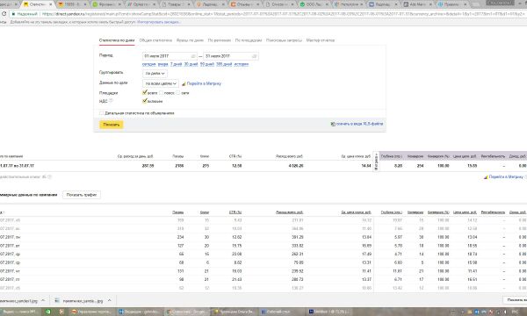Click the start date field '01 июля 2017'
Image resolution: width=527 pixels, height=316 pixels.
click(170, 56)
